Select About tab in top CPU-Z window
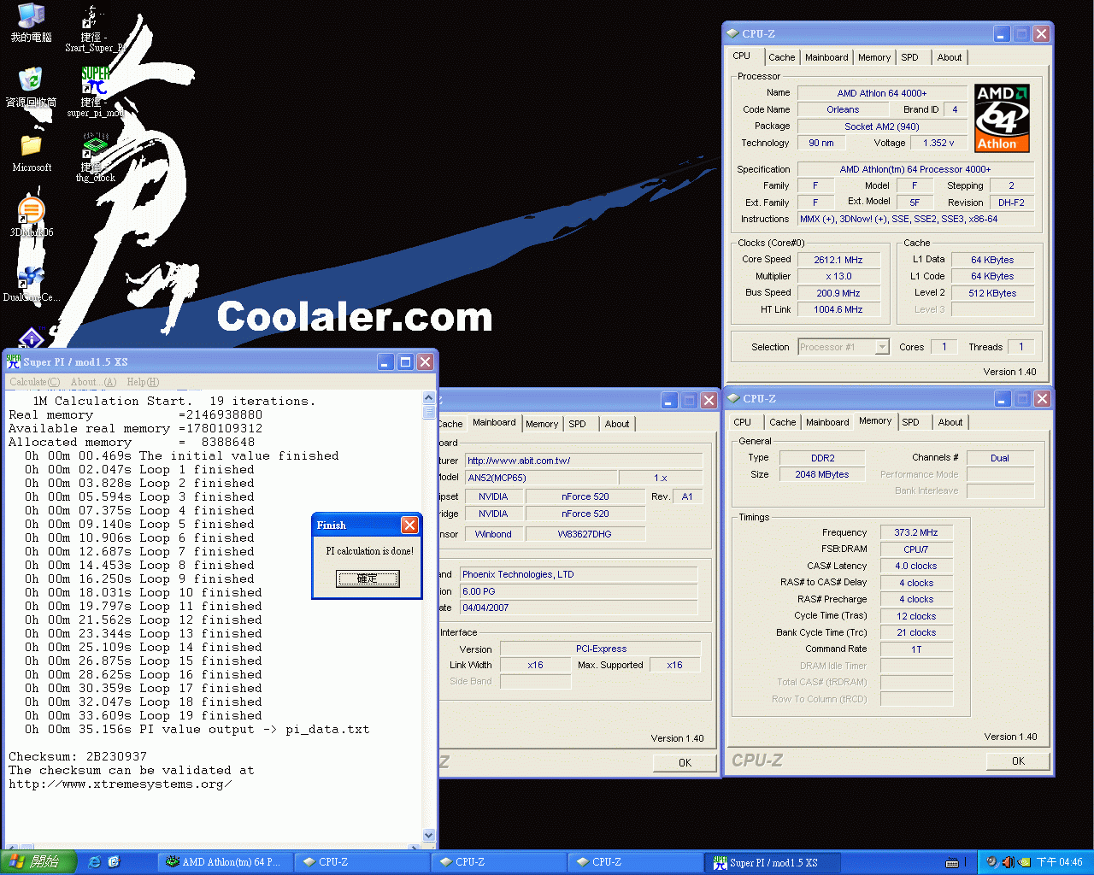The height and width of the screenshot is (875, 1094). [950, 57]
